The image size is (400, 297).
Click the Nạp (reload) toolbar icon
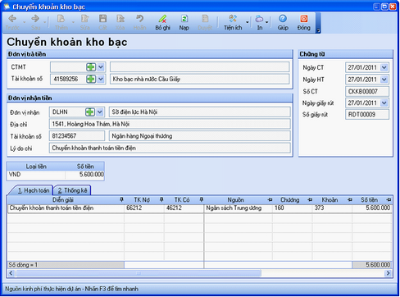(x=184, y=19)
